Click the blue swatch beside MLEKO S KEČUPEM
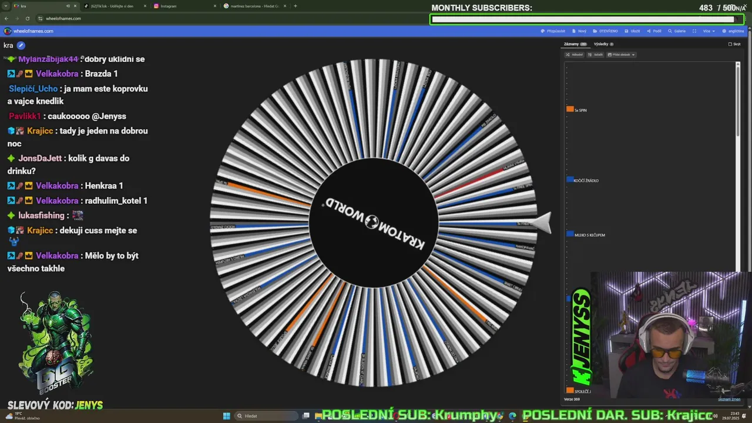The width and height of the screenshot is (752, 423). [570, 234]
